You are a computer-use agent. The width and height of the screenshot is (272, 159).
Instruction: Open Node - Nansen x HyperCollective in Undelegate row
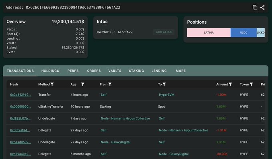(125, 118)
